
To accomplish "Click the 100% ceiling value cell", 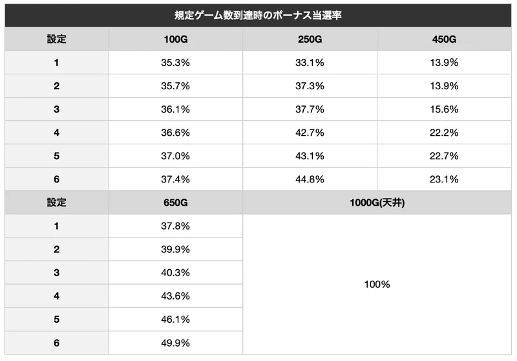I will (377, 285).
